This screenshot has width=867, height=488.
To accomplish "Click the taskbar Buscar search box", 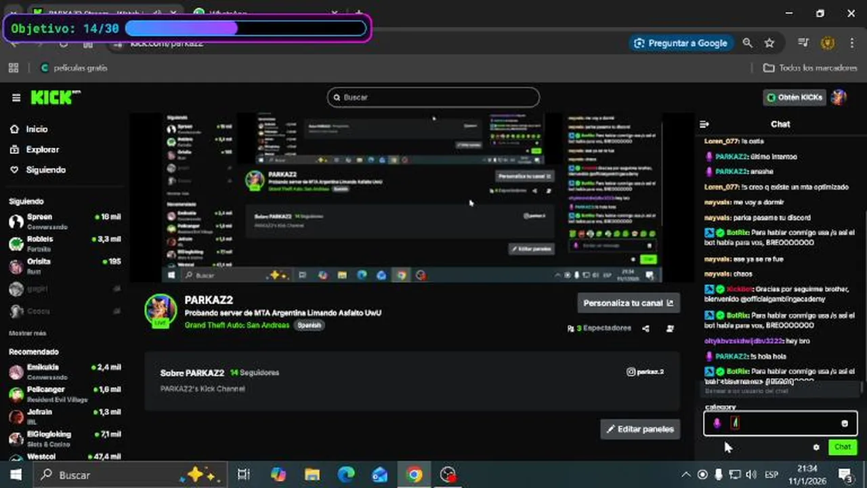I will tap(129, 475).
